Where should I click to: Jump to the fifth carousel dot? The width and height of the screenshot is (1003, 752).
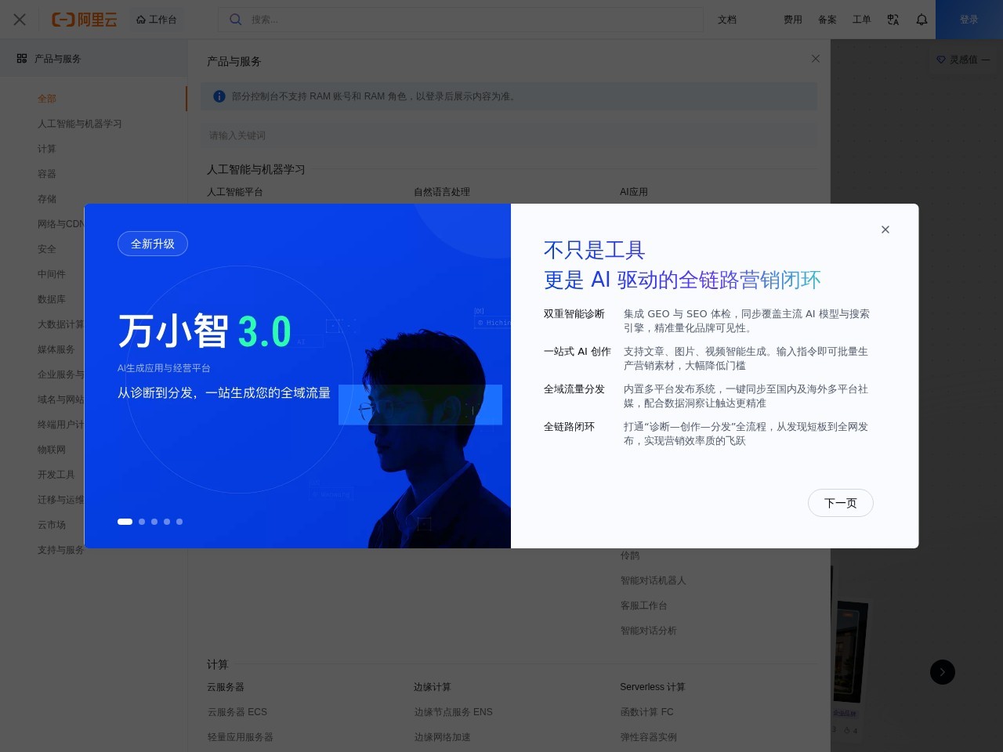[179, 522]
